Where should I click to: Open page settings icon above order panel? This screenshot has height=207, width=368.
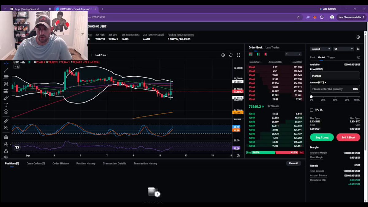point(358,37)
